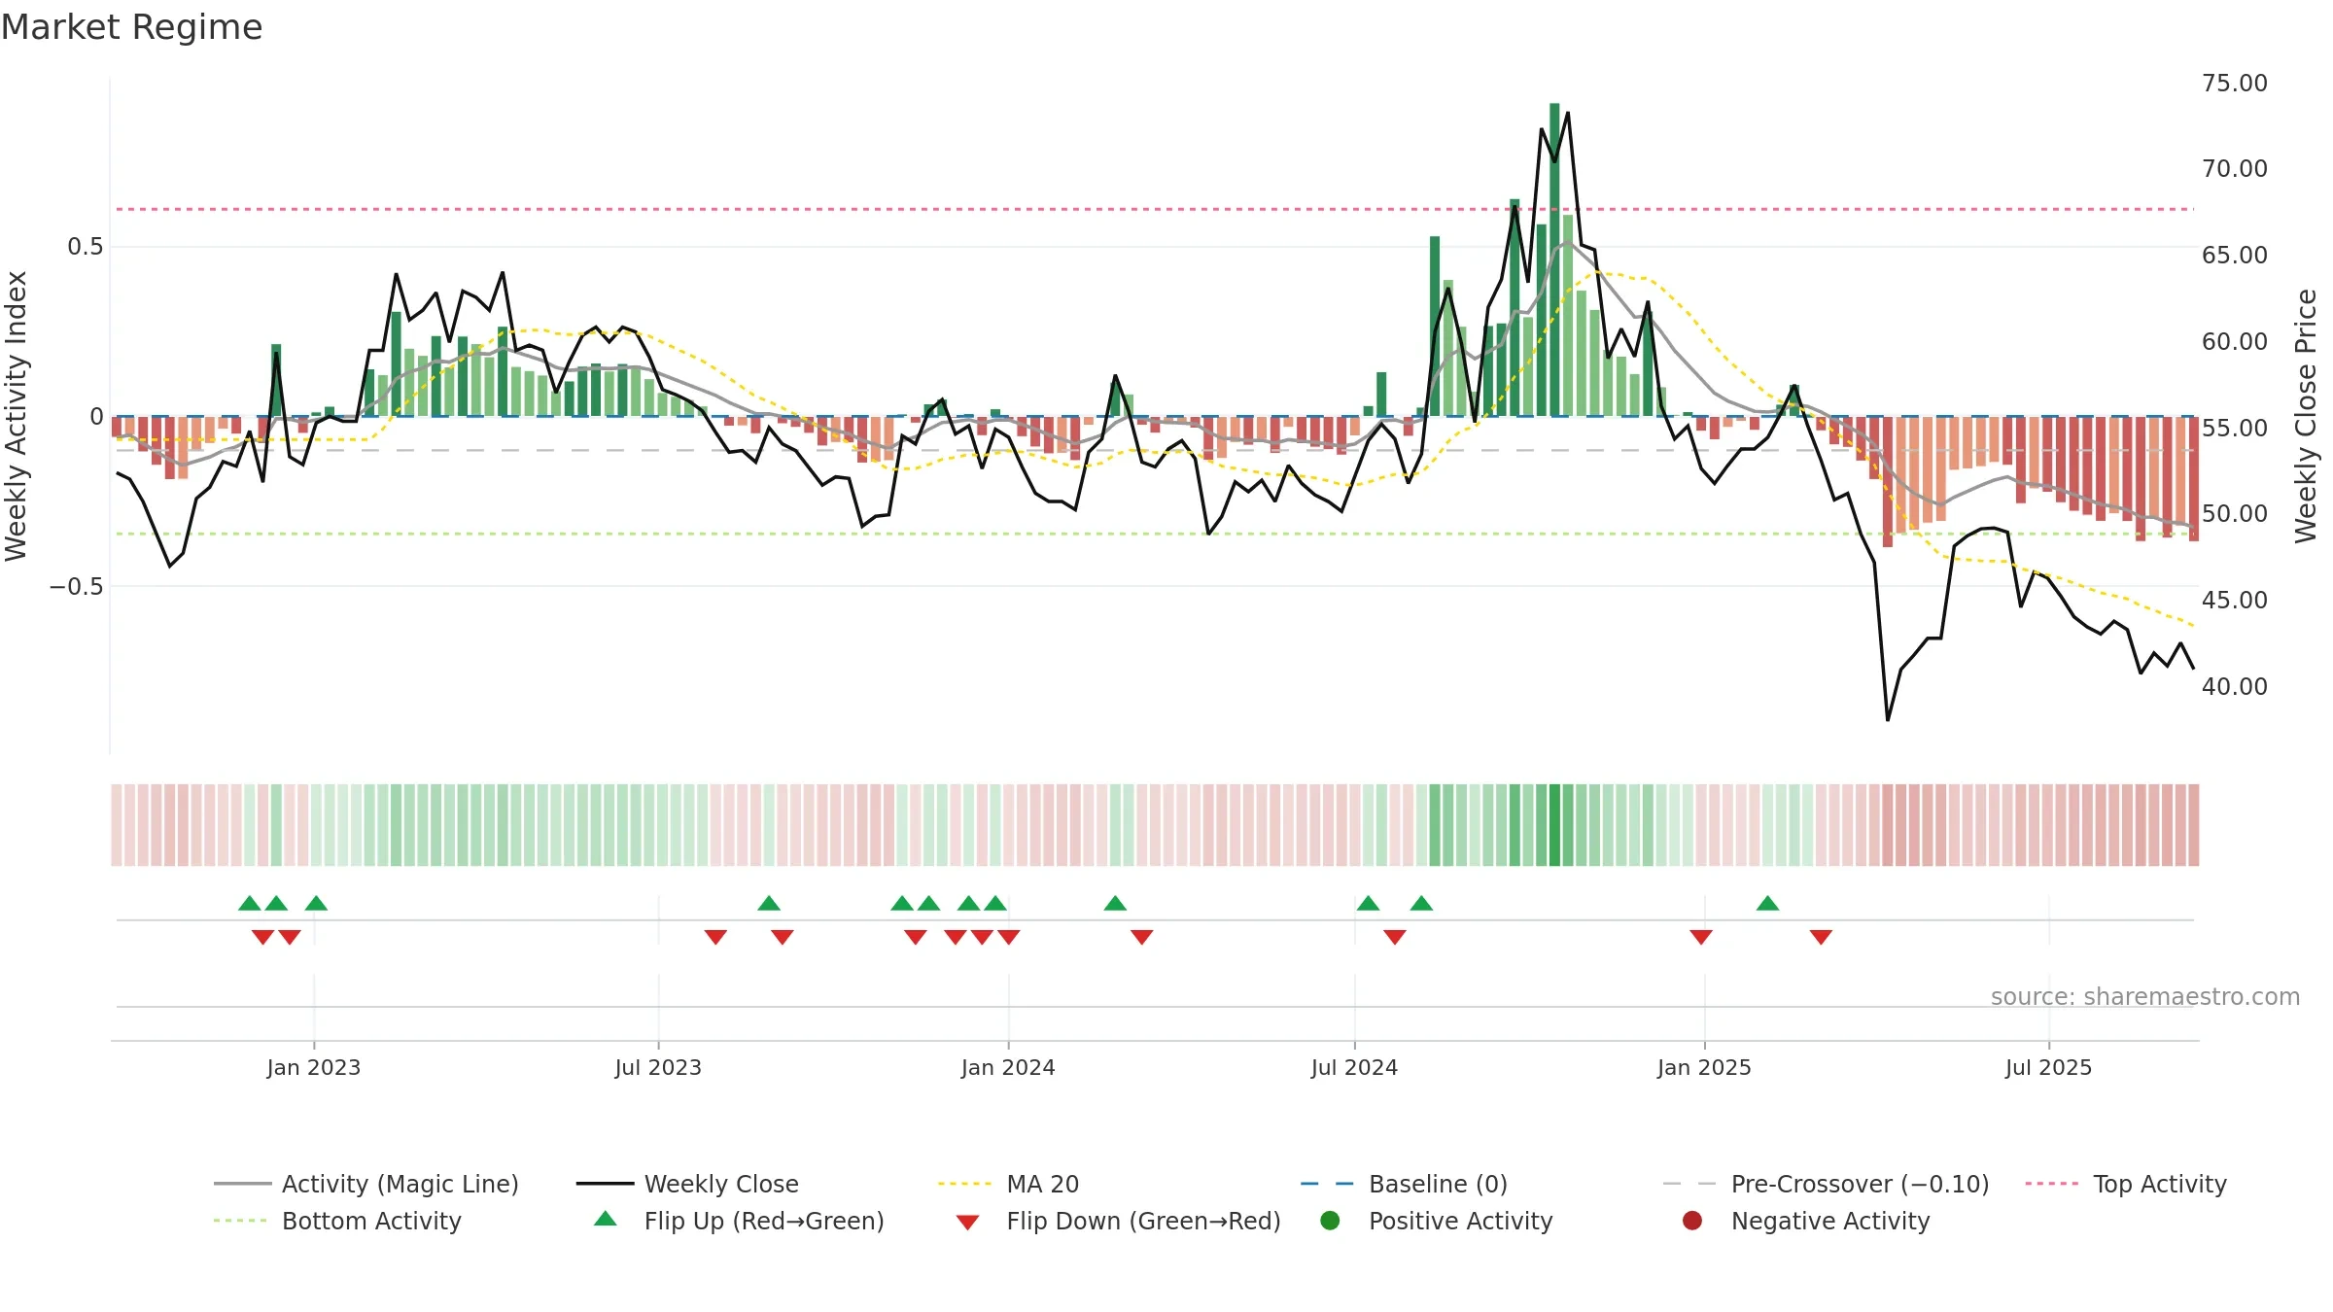The height and width of the screenshot is (1312, 2333).
Task: Click the Jul 2025 axis label
Action: 2048,1067
